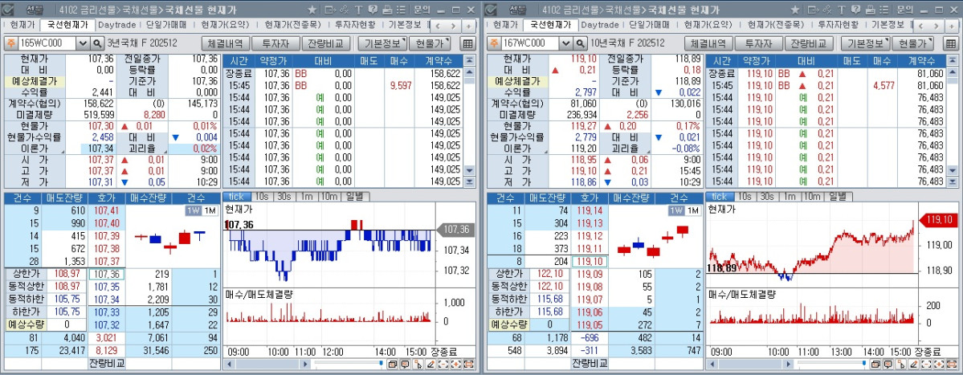Image resolution: width=963 pixels, height=375 pixels.
Task: Open 현물가 dropdown button in left window
Action: pos(430,43)
